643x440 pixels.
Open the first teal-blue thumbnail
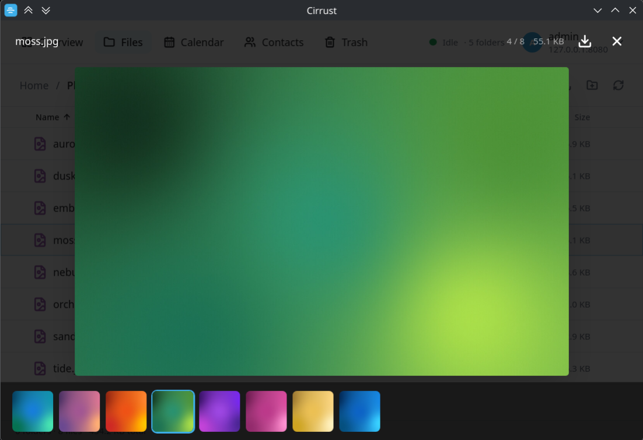33,411
